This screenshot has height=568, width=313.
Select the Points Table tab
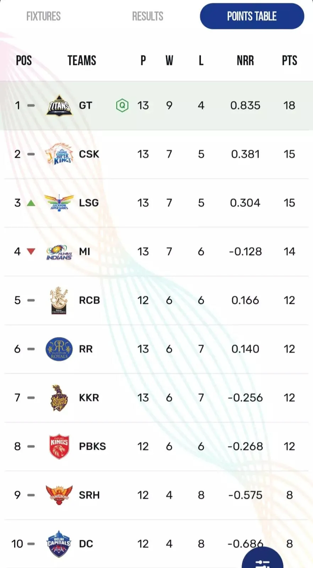click(x=252, y=16)
